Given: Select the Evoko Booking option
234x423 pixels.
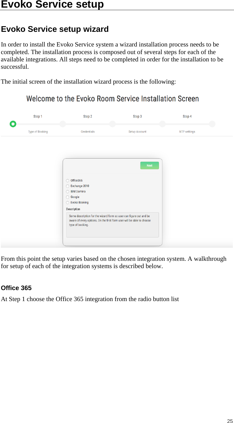Looking at the screenshot, I should click(67, 202).
